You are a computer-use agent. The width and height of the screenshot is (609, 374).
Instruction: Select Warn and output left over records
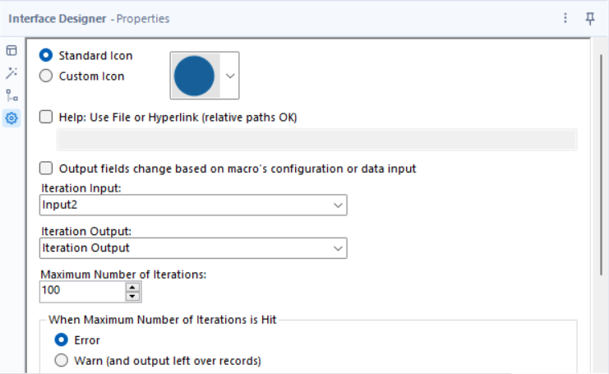pyautogui.click(x=62, y=360)
